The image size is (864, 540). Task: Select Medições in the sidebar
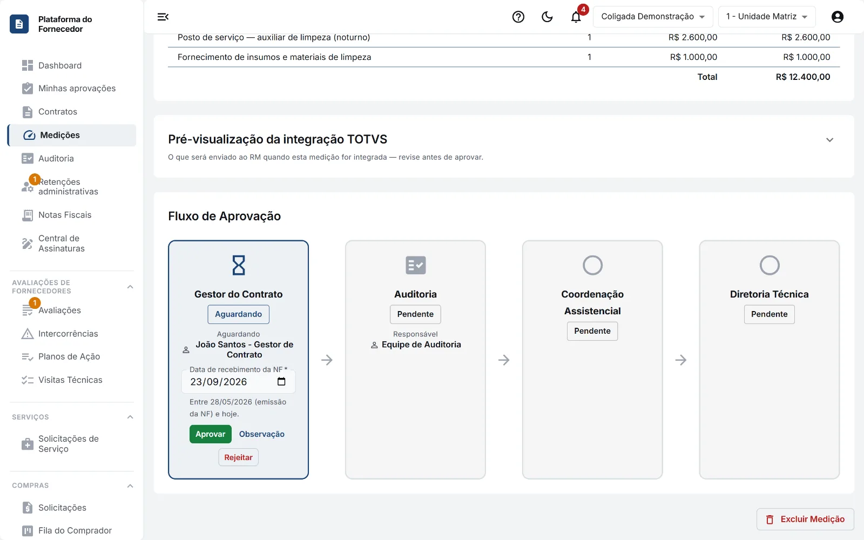pos(72,135)
